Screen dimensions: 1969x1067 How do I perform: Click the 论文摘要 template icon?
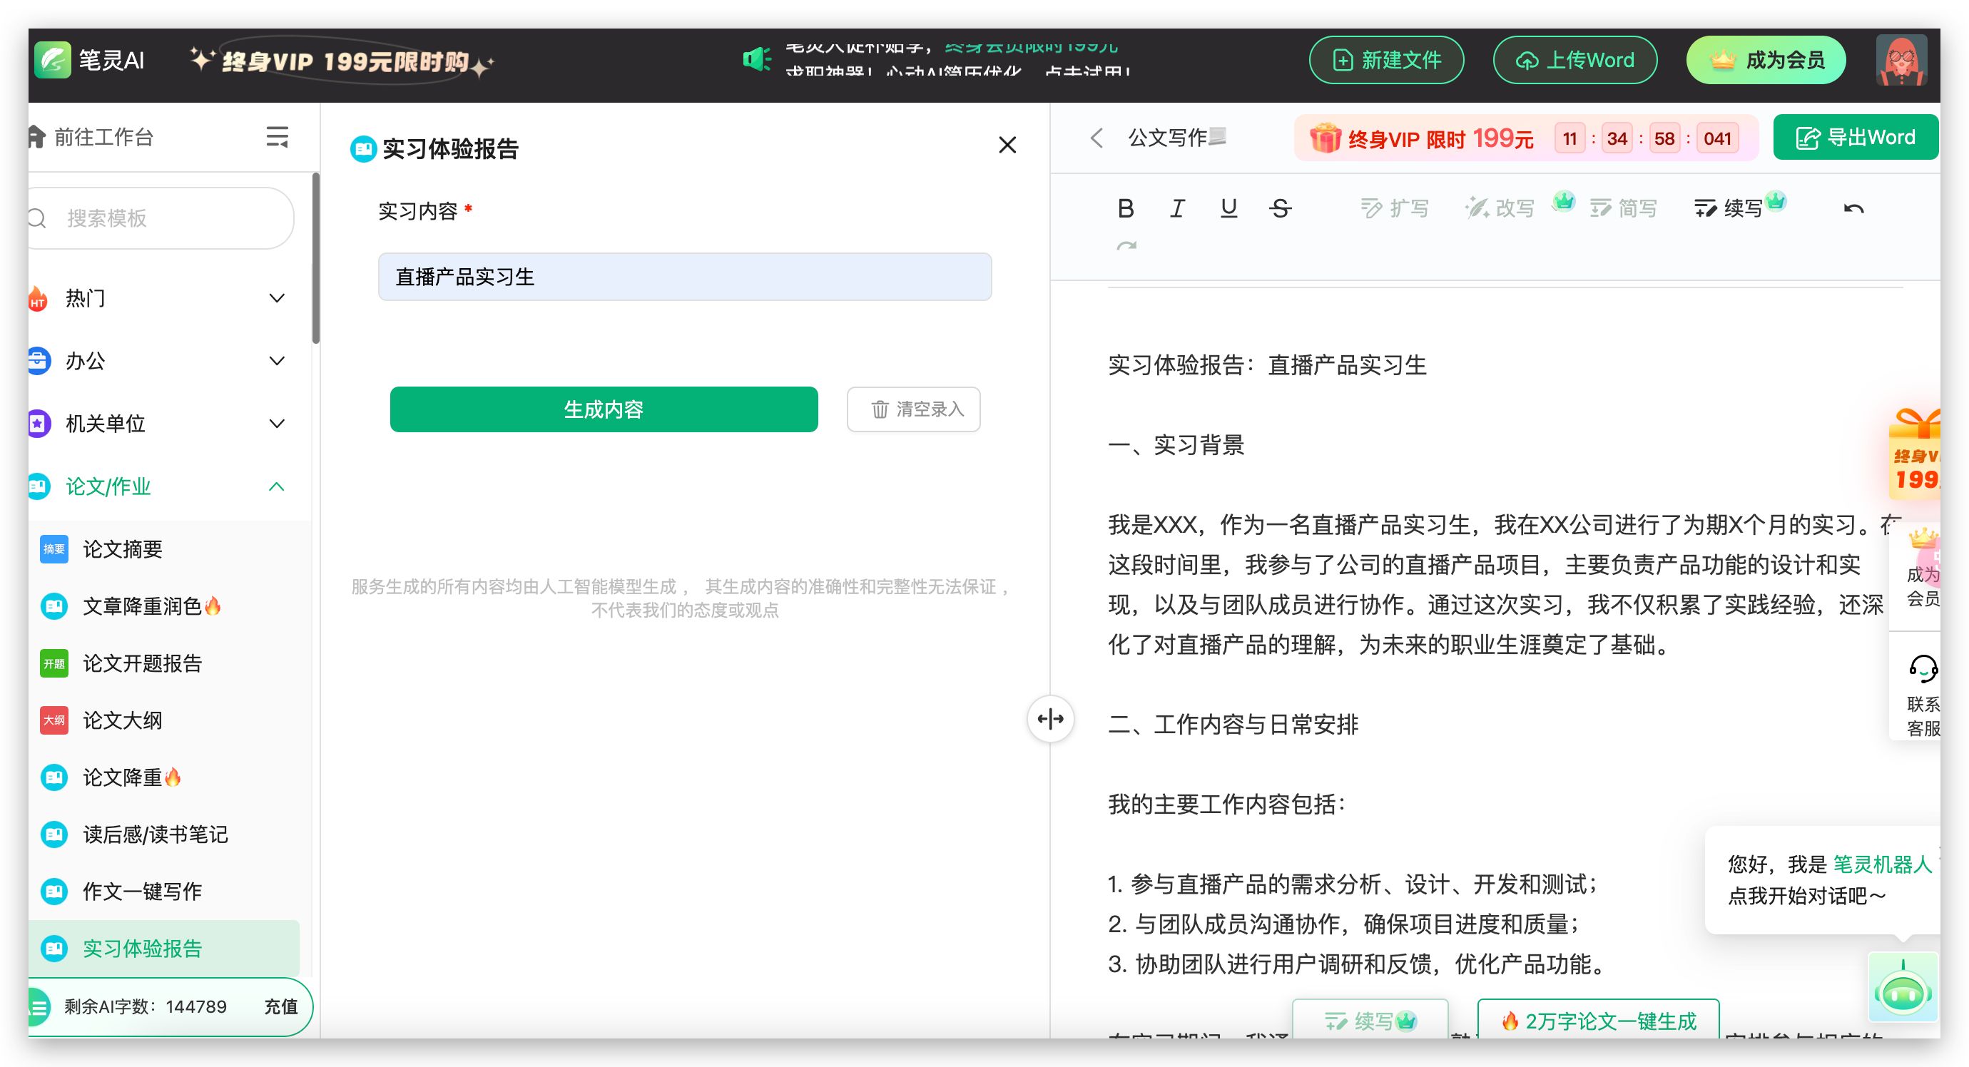54,548
